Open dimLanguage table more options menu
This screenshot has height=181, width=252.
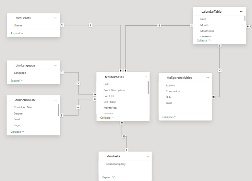point(56,65)
